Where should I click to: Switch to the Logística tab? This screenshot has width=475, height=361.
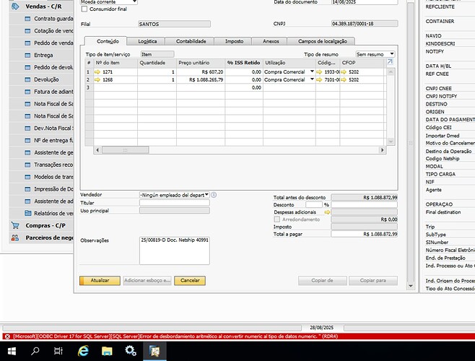pyautogui.click(x=147, y=42)
